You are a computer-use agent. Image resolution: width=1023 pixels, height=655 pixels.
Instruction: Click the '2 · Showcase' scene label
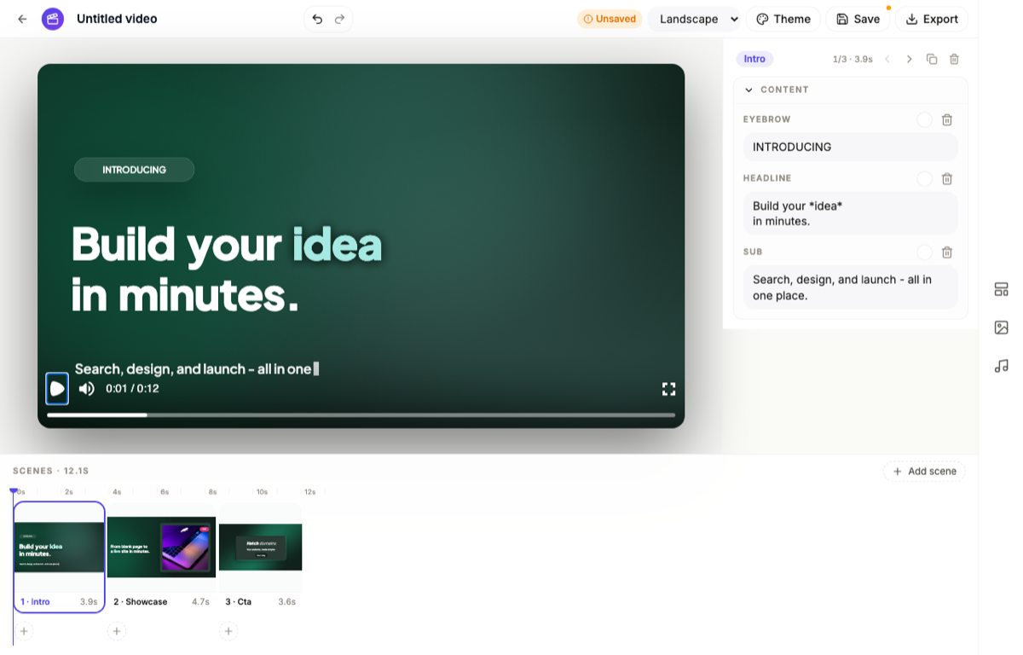141,602
